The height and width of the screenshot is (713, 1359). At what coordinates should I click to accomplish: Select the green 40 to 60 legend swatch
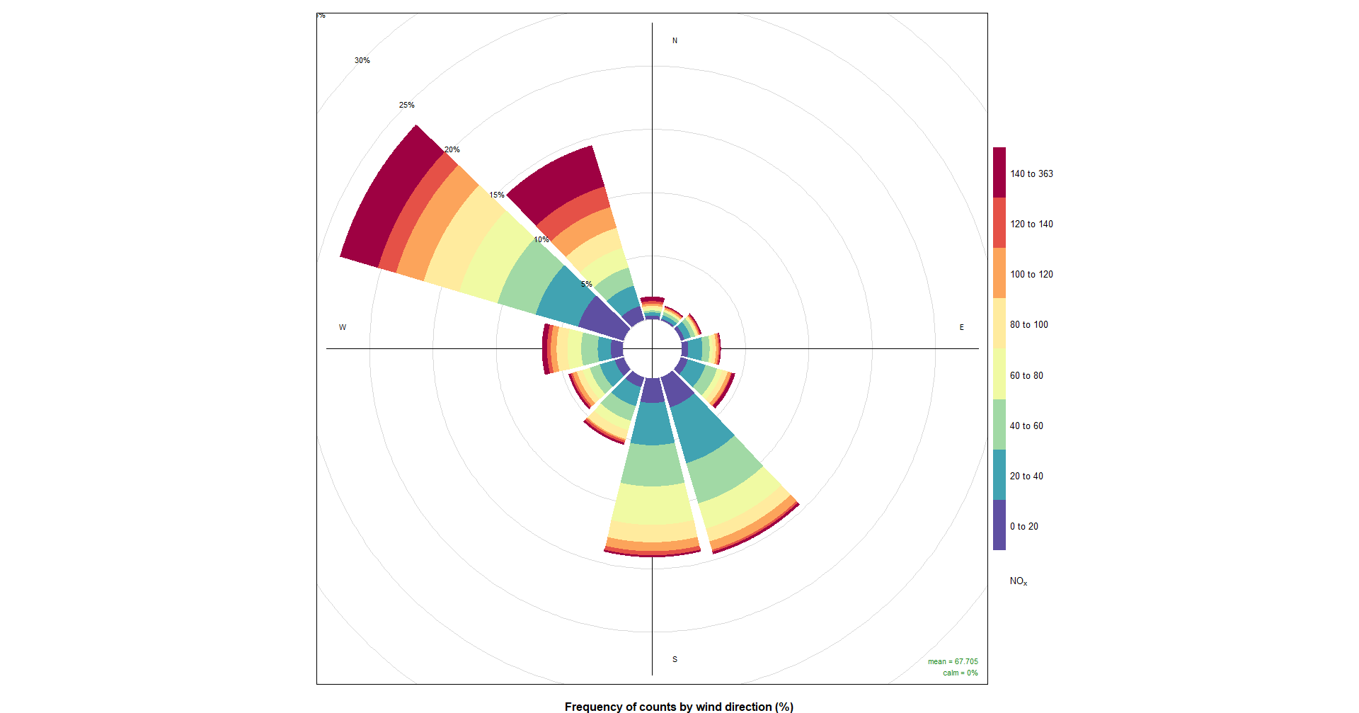tap(999, 425)
